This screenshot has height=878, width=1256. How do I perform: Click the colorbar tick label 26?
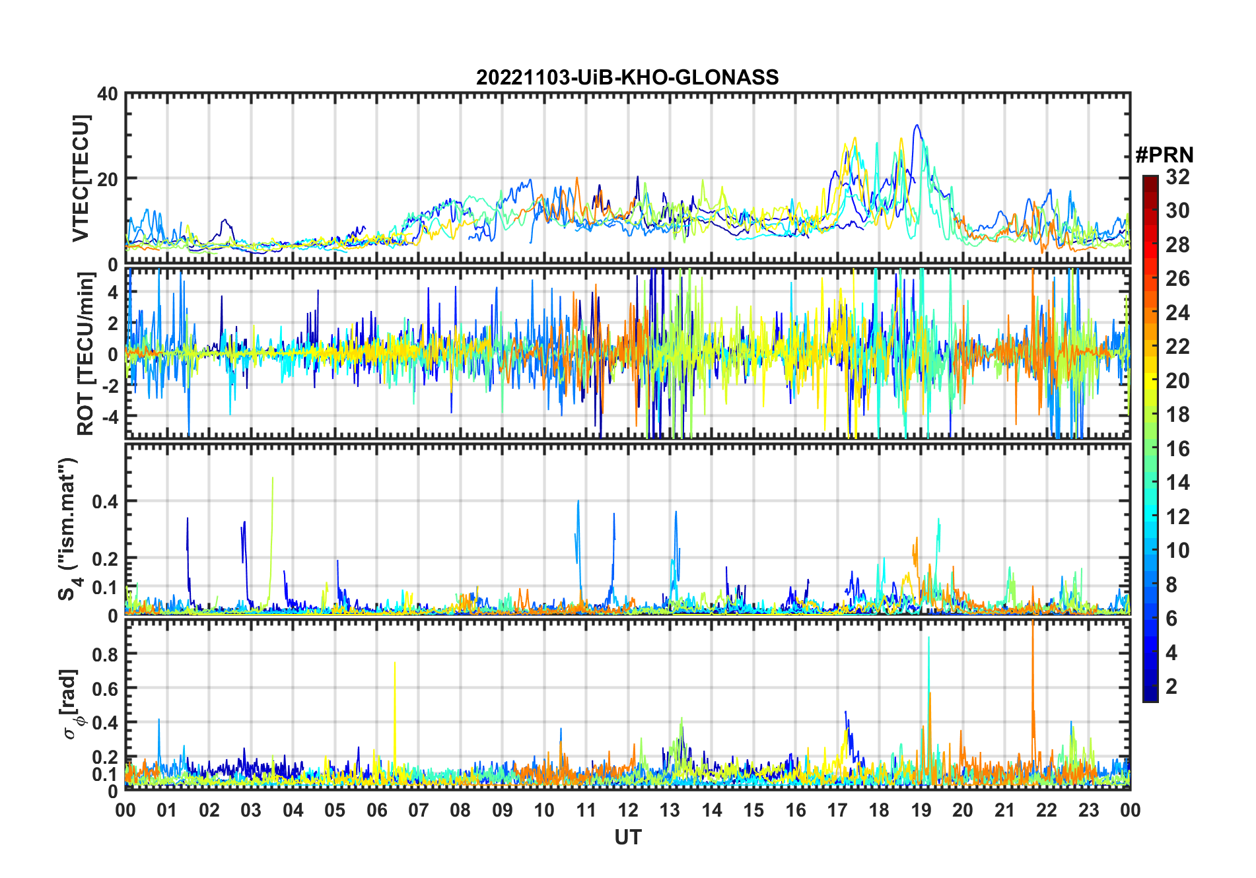click(1177, 279)
